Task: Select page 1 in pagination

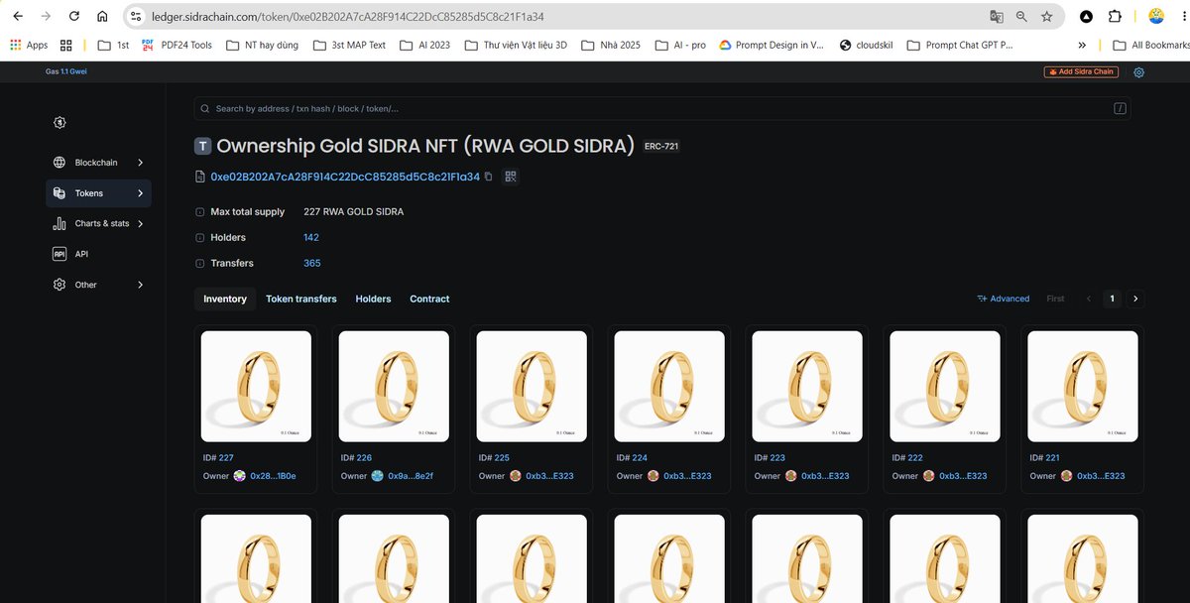Action: tap(1112, 299)
